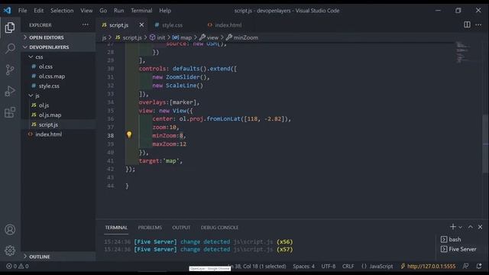The height and width of the screenshot is (275, 489).
Task: Click the Five Server URL in status bar
Action: (428, 266)
